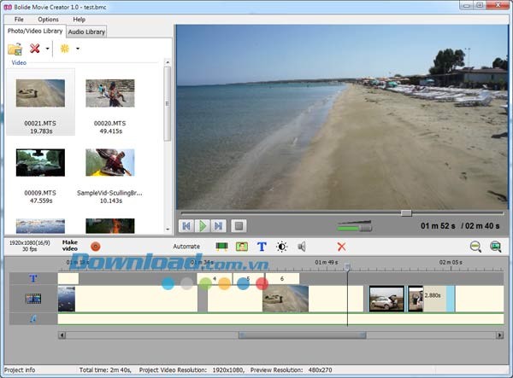This screenshot has width=513, height=378.
Task: Click the '01 m 52 s' current time readout
Action: point(438,226)
